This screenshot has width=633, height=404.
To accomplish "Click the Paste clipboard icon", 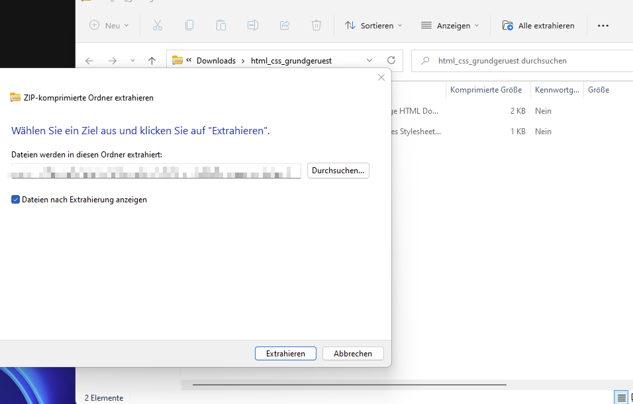I will click(221, 25).
